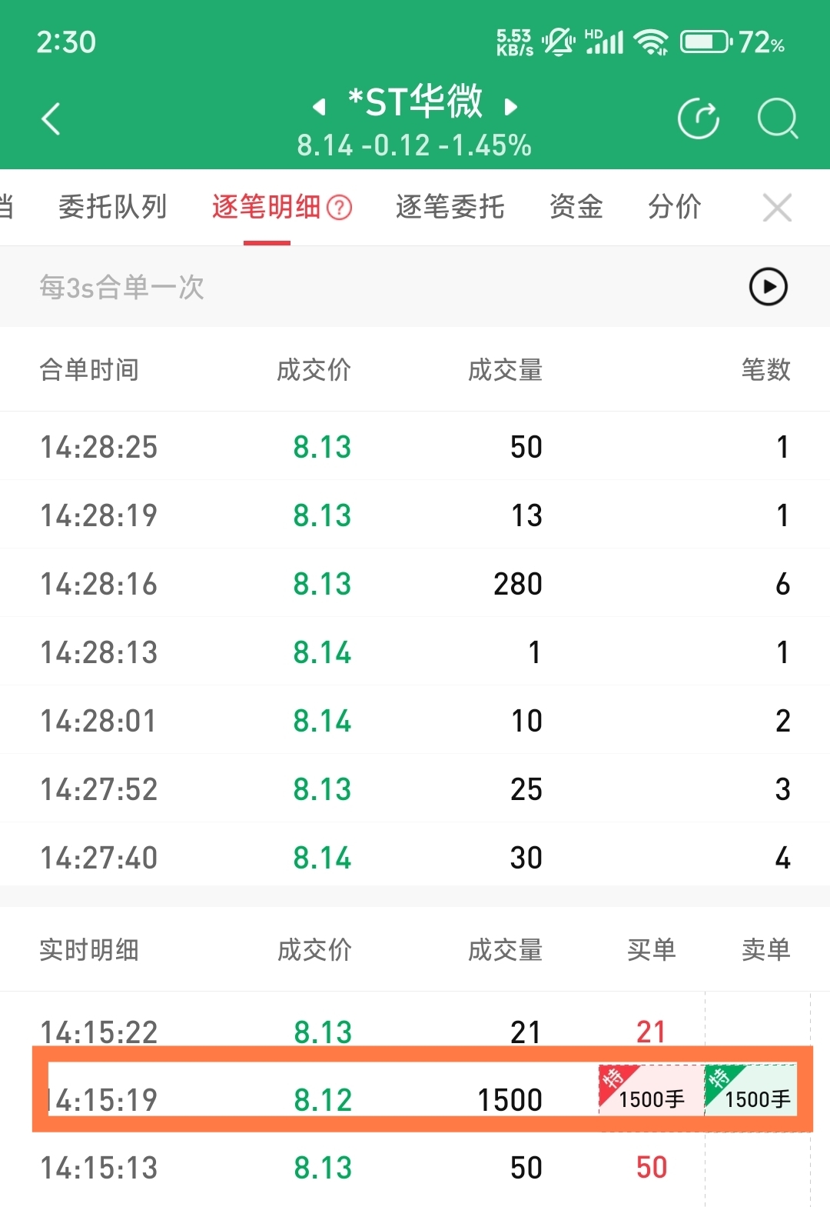Select the 14:15:13 realtime row

point(415,1168)
